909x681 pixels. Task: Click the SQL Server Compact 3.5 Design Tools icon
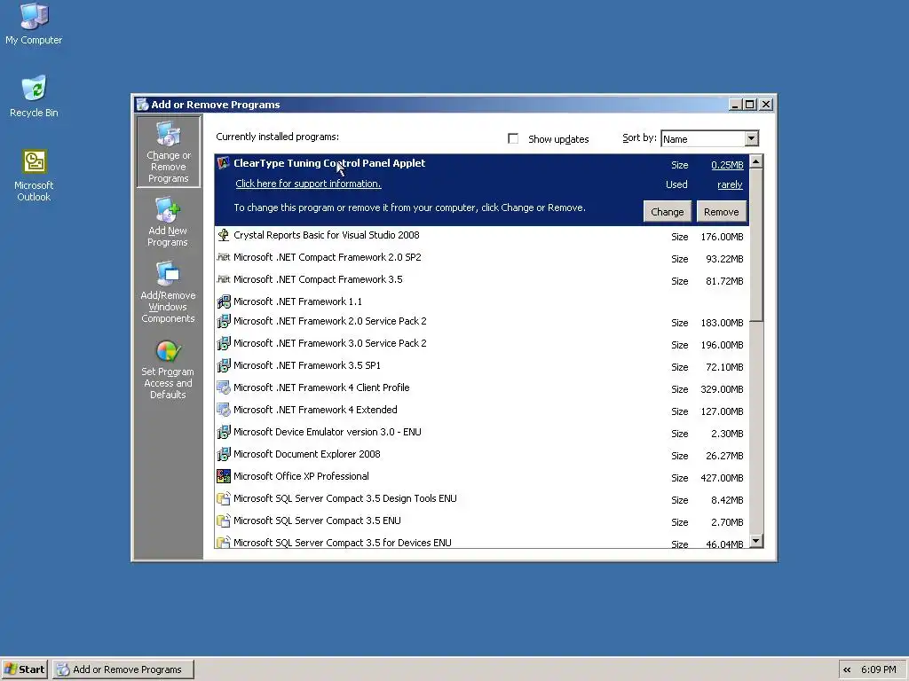[x=223, y=498]
